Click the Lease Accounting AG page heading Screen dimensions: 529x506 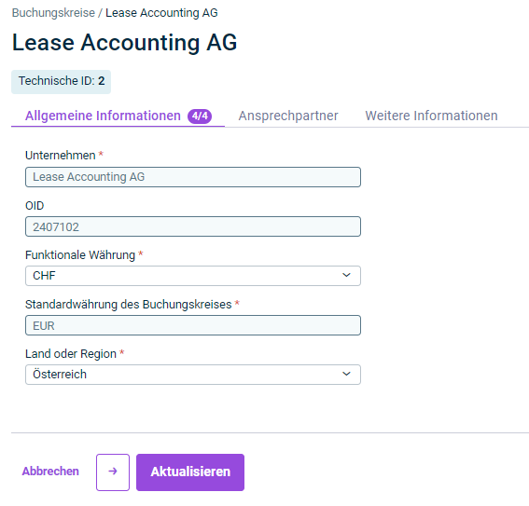[x=124, y=43]
